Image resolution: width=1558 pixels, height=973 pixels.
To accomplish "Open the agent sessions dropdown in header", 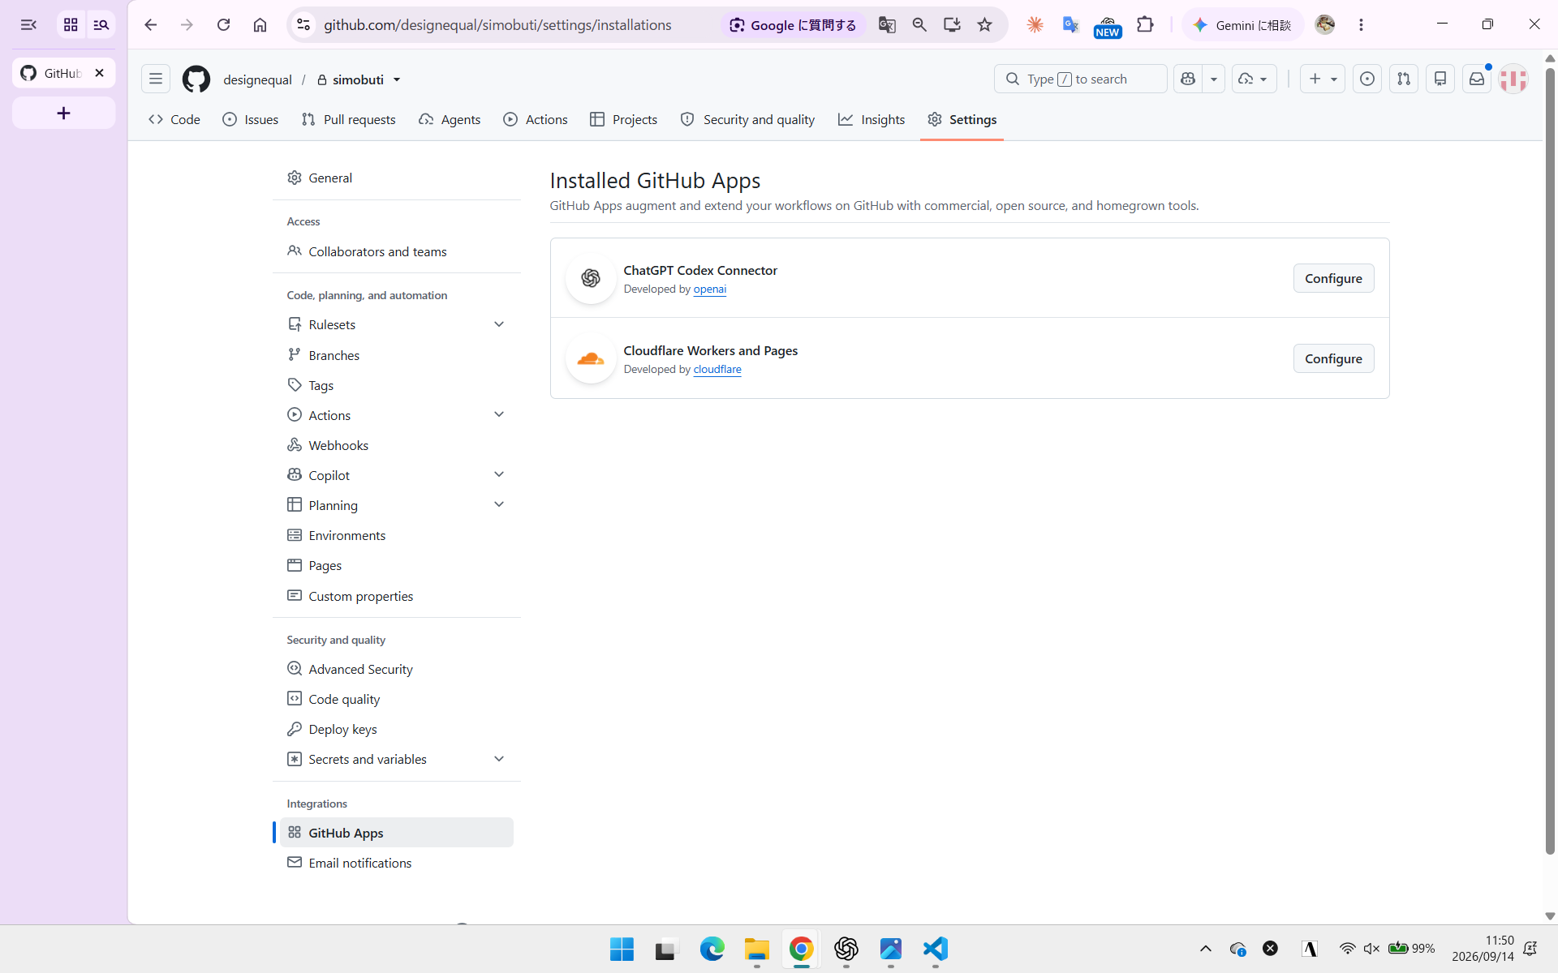I will point(1255,79).
